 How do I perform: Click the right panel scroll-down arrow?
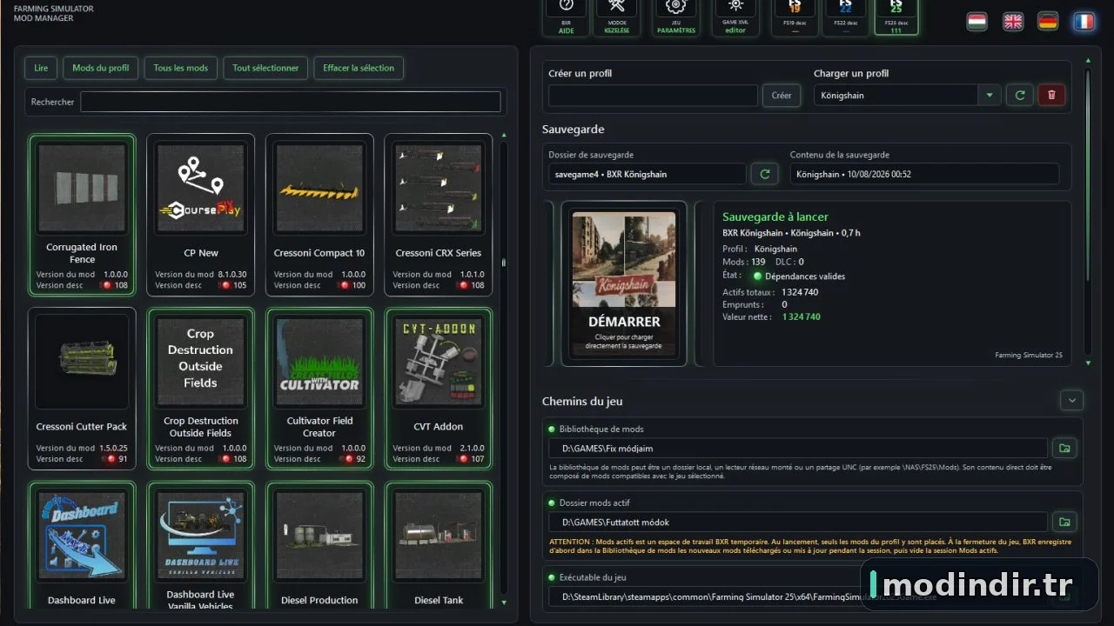[x=1087, y=363]
